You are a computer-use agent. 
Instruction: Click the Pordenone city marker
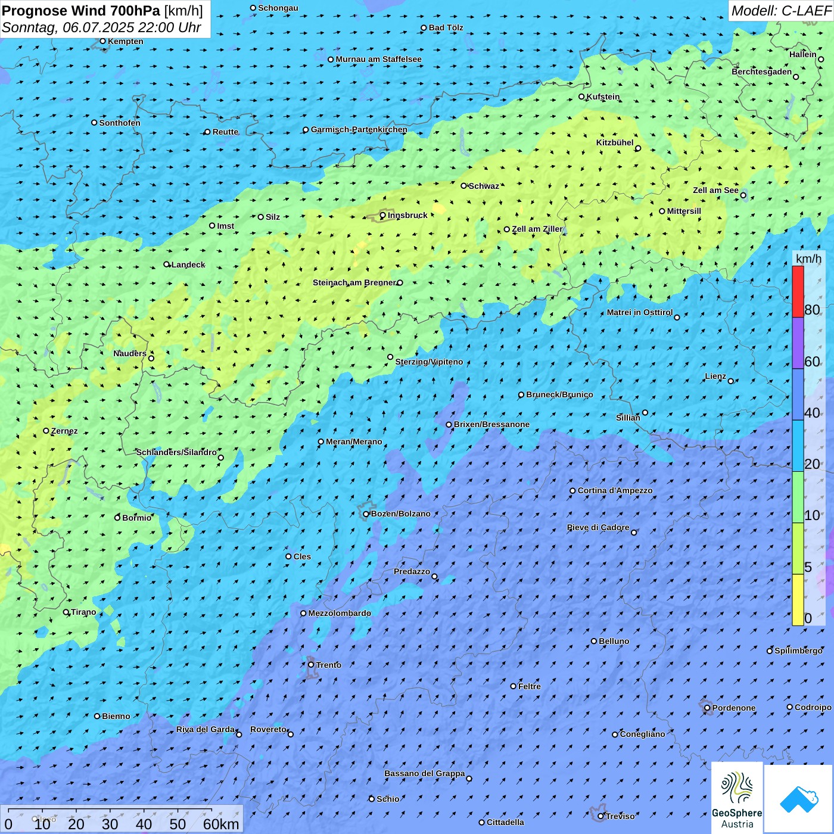pos(707,708)
